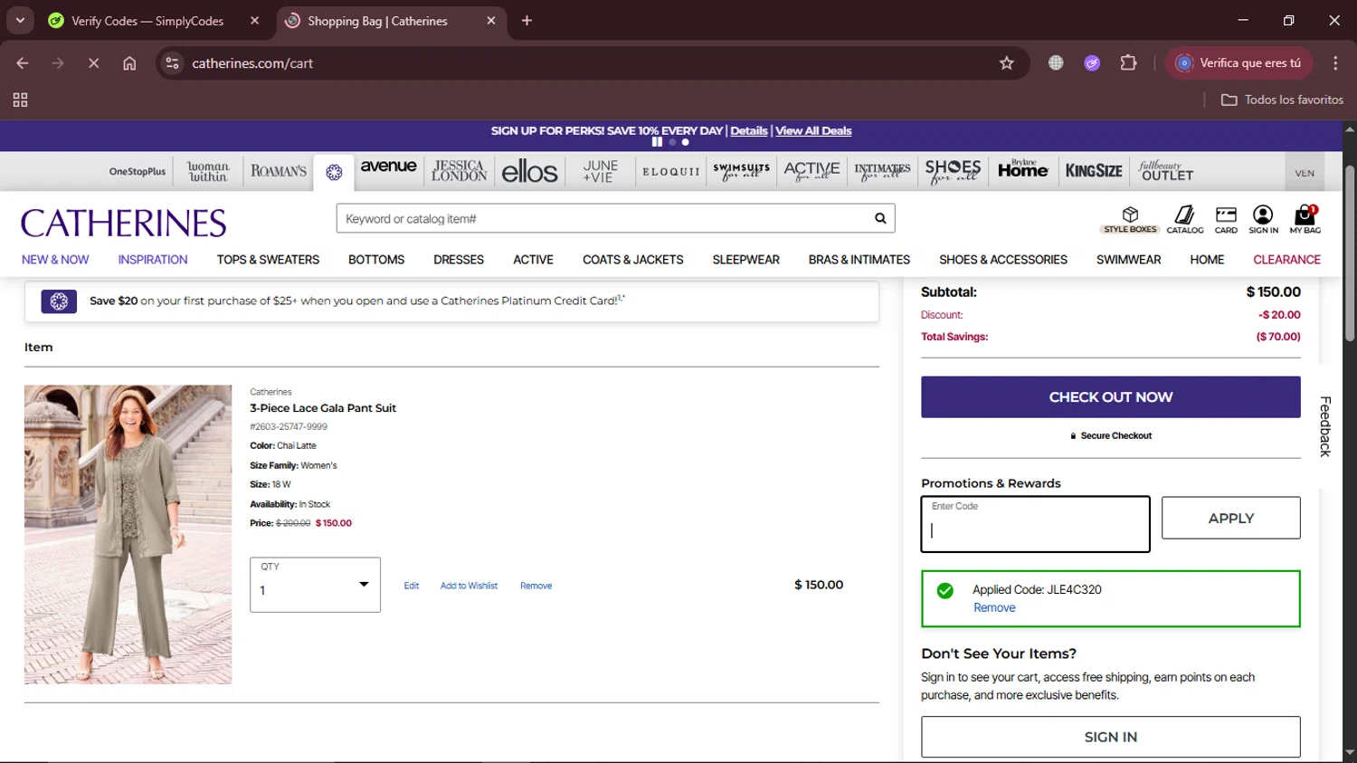
Task: Open the KingSize brand tab
Action: coord(1094,171)
